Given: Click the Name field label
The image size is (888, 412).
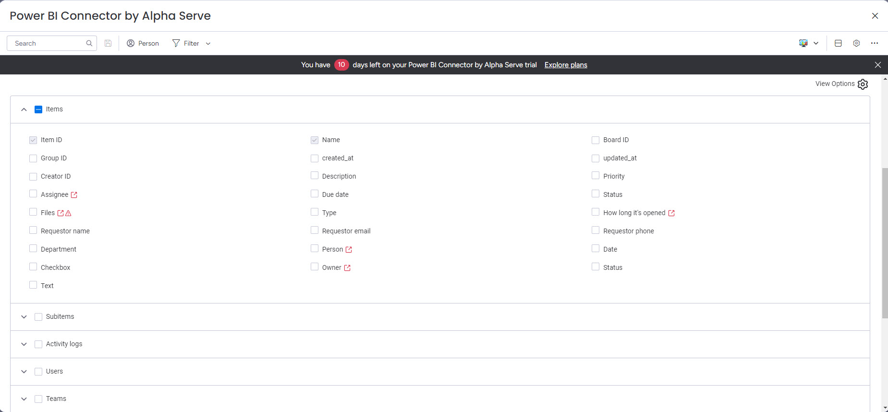Looking at the screenshot, I should tap(331, 140).
